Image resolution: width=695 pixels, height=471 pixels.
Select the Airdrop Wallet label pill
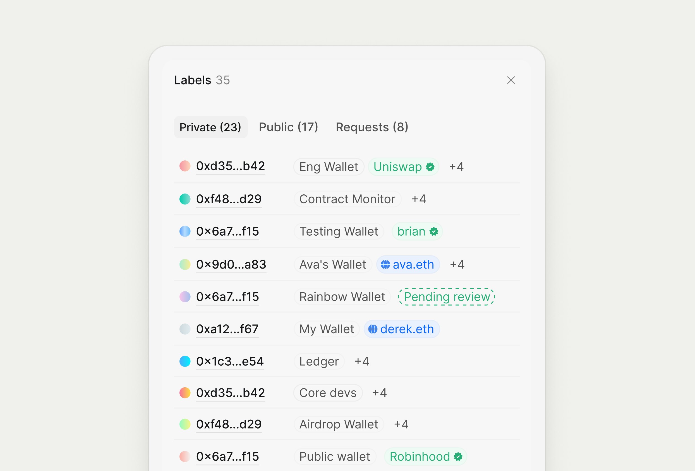coord(339,424)
